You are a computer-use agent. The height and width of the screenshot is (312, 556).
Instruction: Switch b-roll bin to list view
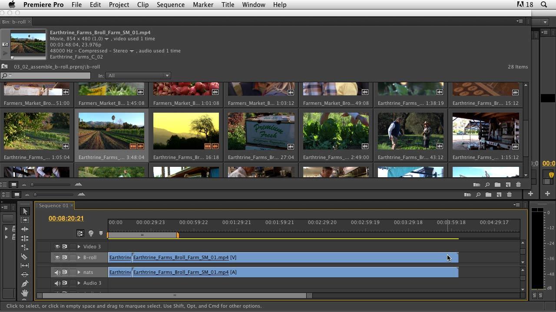[3, 185]
